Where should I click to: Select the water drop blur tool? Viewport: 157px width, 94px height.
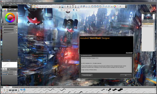click(x=86, y=7)
